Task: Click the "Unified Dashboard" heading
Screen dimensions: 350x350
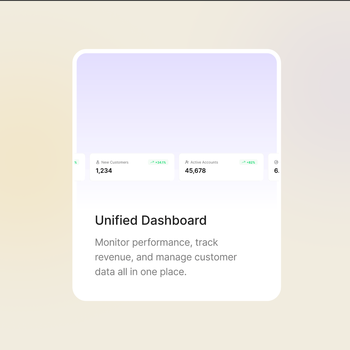Action: (151, 220)
